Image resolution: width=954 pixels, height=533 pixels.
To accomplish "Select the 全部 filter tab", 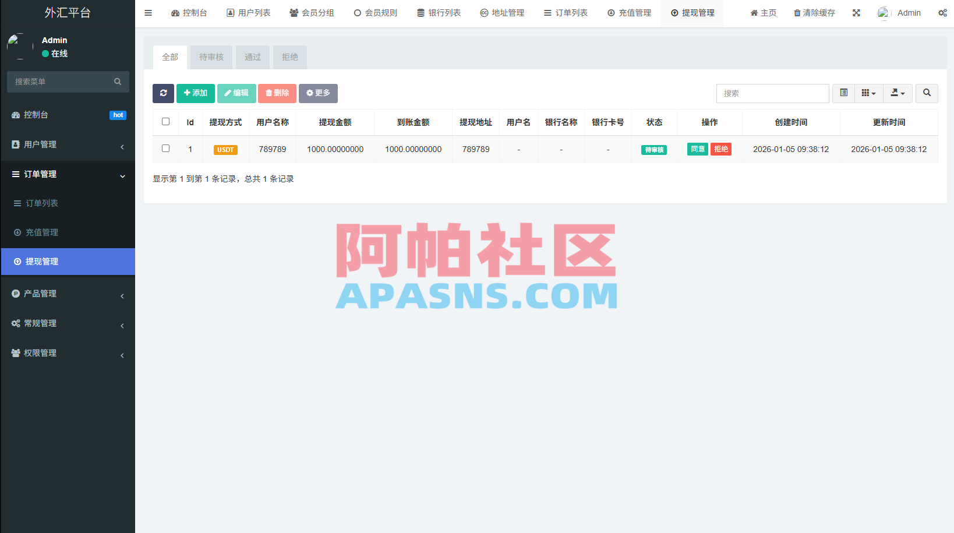I will (170, 57).
